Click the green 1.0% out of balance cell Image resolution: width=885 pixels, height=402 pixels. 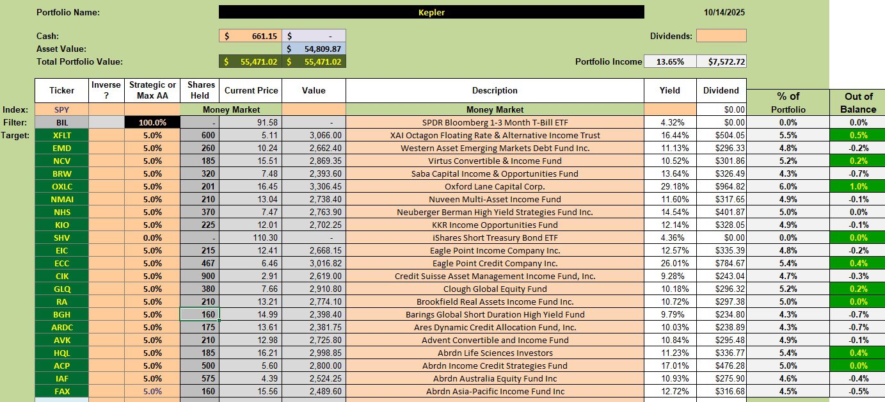(x=858, y=186)
